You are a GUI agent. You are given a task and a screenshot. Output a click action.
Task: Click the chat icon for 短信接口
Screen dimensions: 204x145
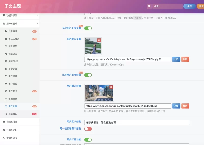click(x=6, y=114)
